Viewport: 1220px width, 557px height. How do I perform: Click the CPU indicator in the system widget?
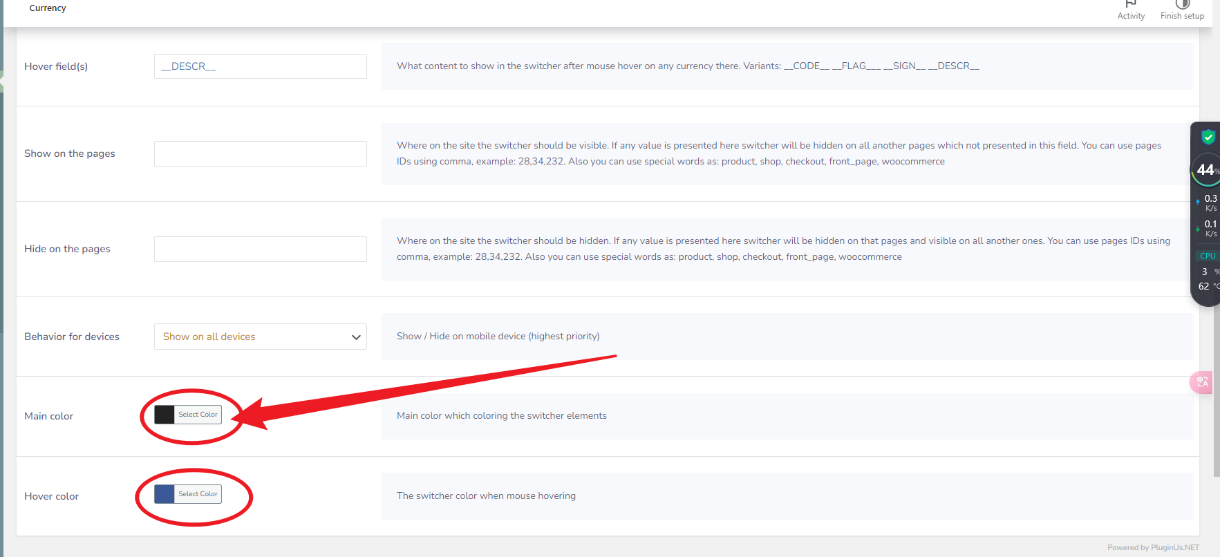point(1208,256)
